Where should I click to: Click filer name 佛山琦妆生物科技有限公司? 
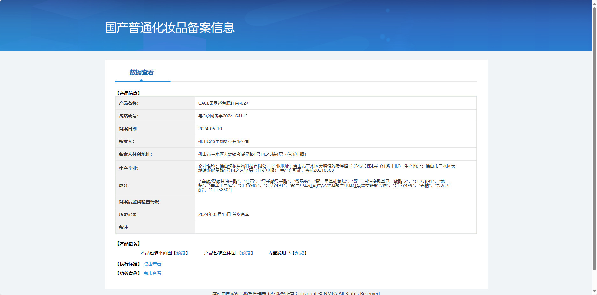click(x=224, y=141)
